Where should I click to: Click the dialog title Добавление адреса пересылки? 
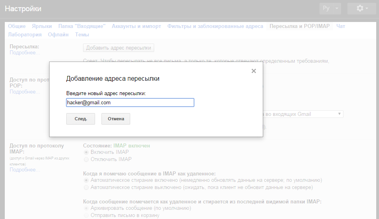point(113,79)
